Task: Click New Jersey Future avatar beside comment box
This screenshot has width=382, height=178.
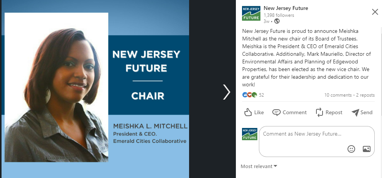Action: click(250, 134)
